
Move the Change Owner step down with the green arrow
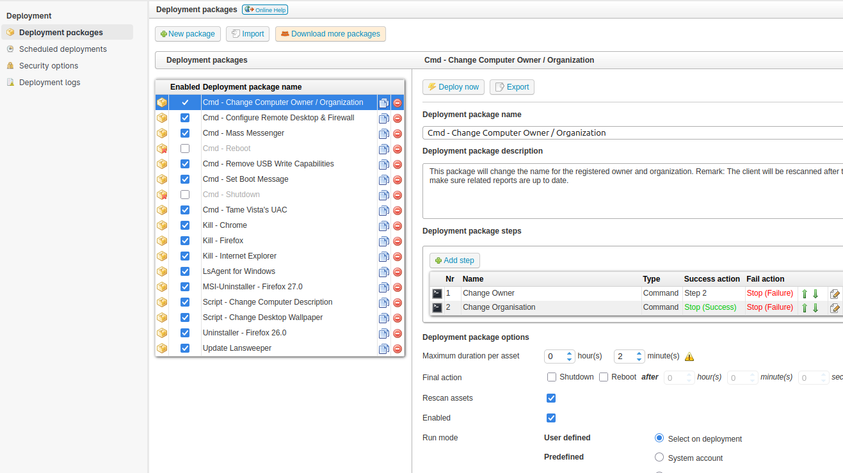tap(815, 294)
